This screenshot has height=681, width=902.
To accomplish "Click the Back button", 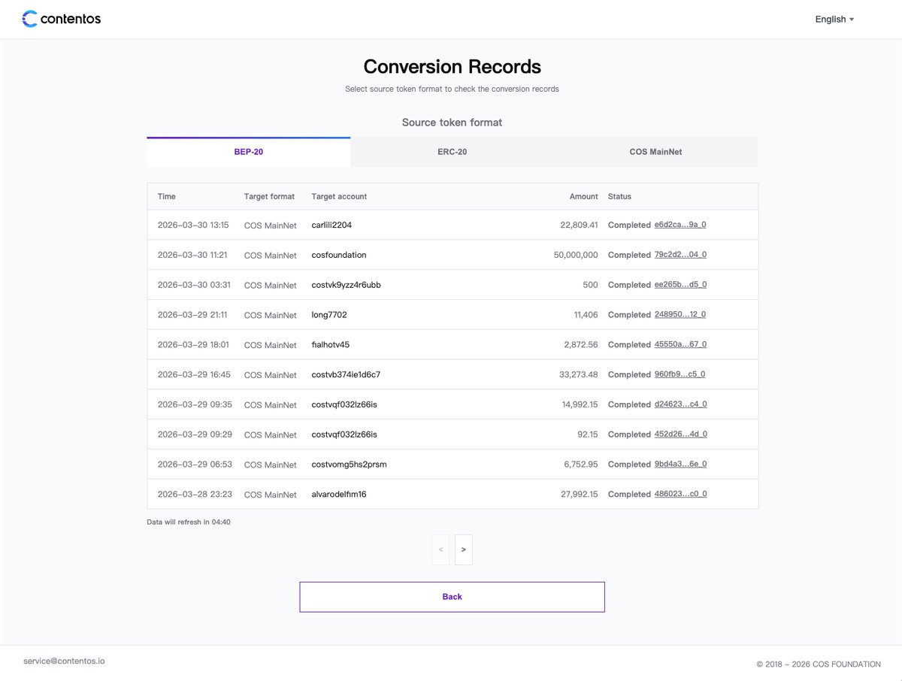I will point(452,597).
